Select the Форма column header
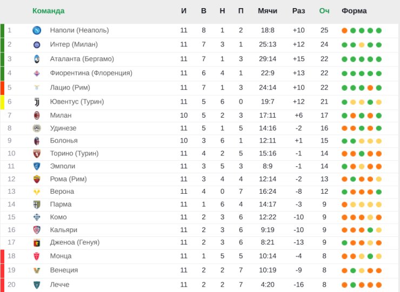Image resolution: width=400 pixels, height=292 pixels. pos(354,11)
